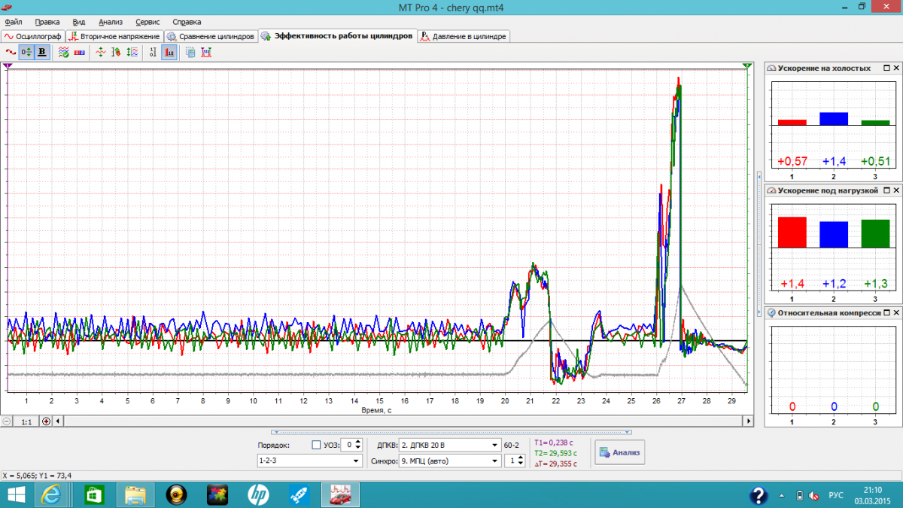Click the green vertical arrows toolbar icon
Image resolution: width=903 pixels, height=508 pixels.
(x=101, y=52)
